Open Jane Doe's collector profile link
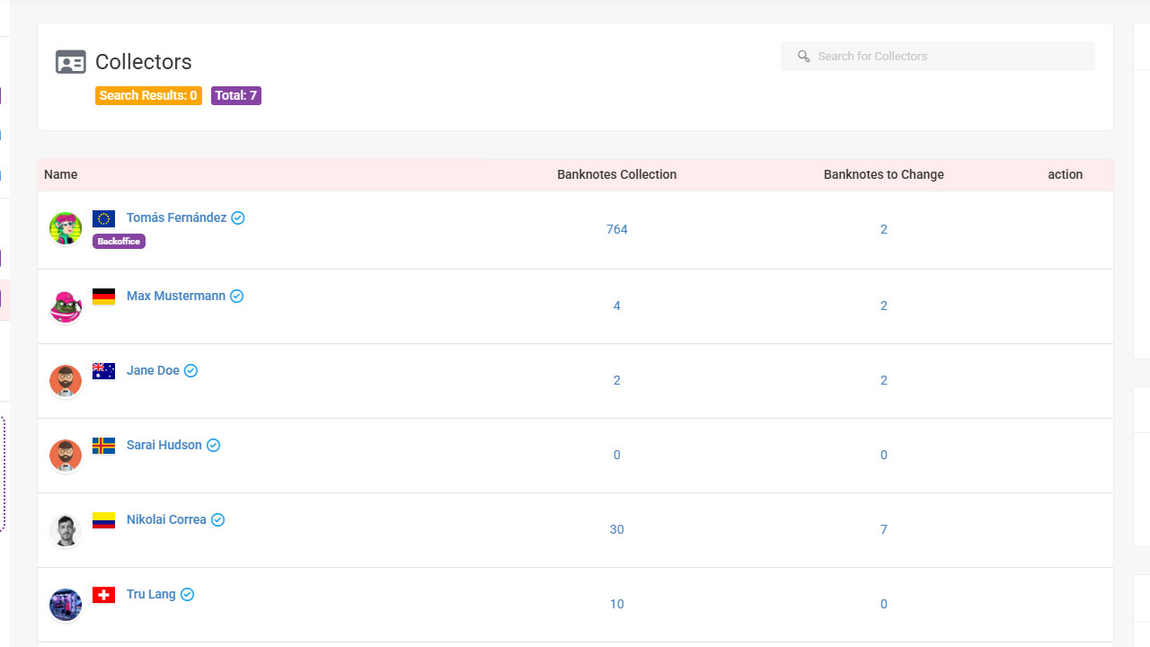1150x647 pixels. coord(153,370)
